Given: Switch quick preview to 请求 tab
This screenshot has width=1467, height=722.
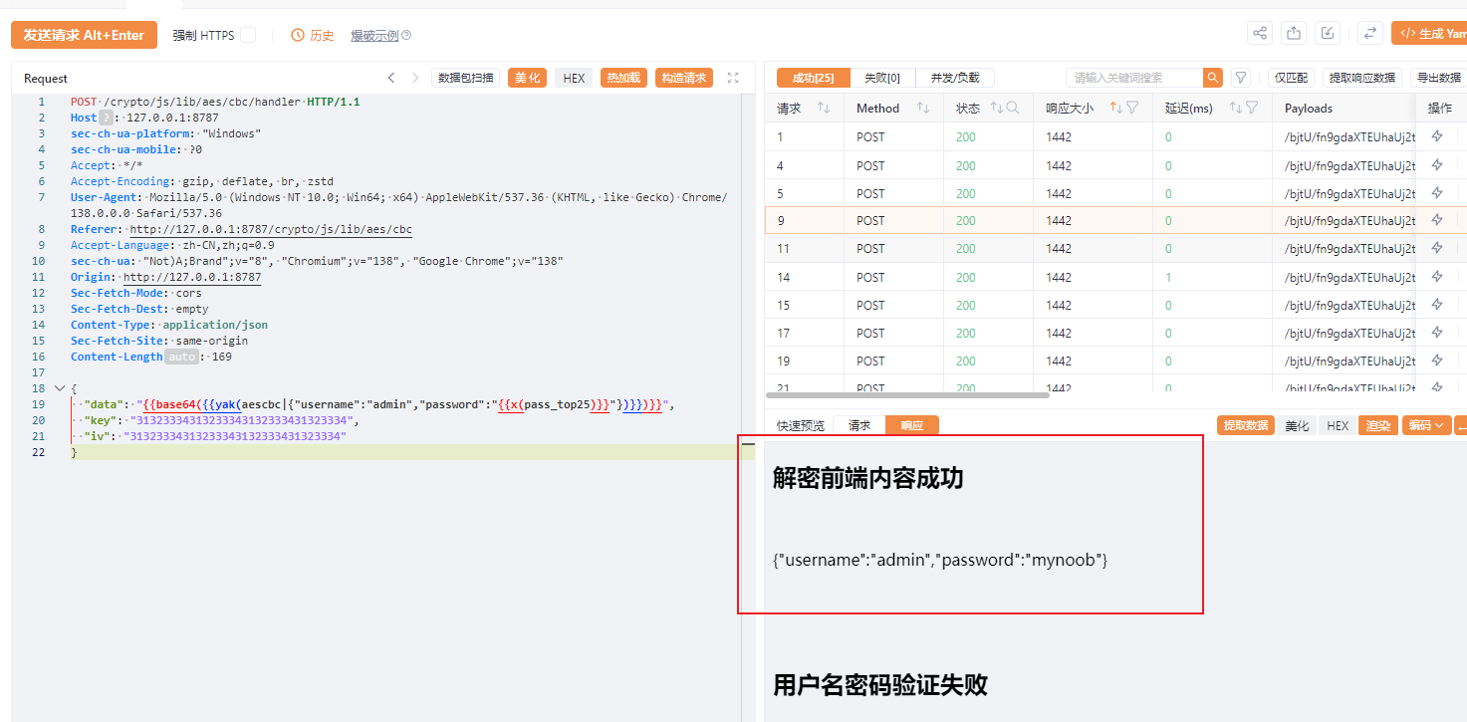Looking at the screenshot, I should coord(858,425).
